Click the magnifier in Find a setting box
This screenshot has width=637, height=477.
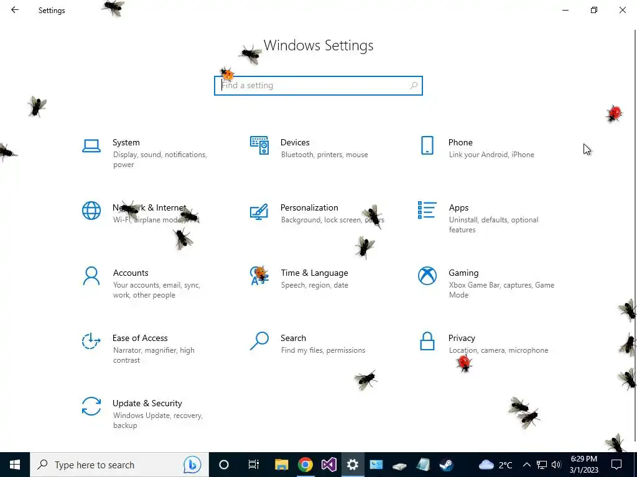(x=414, y=86)
